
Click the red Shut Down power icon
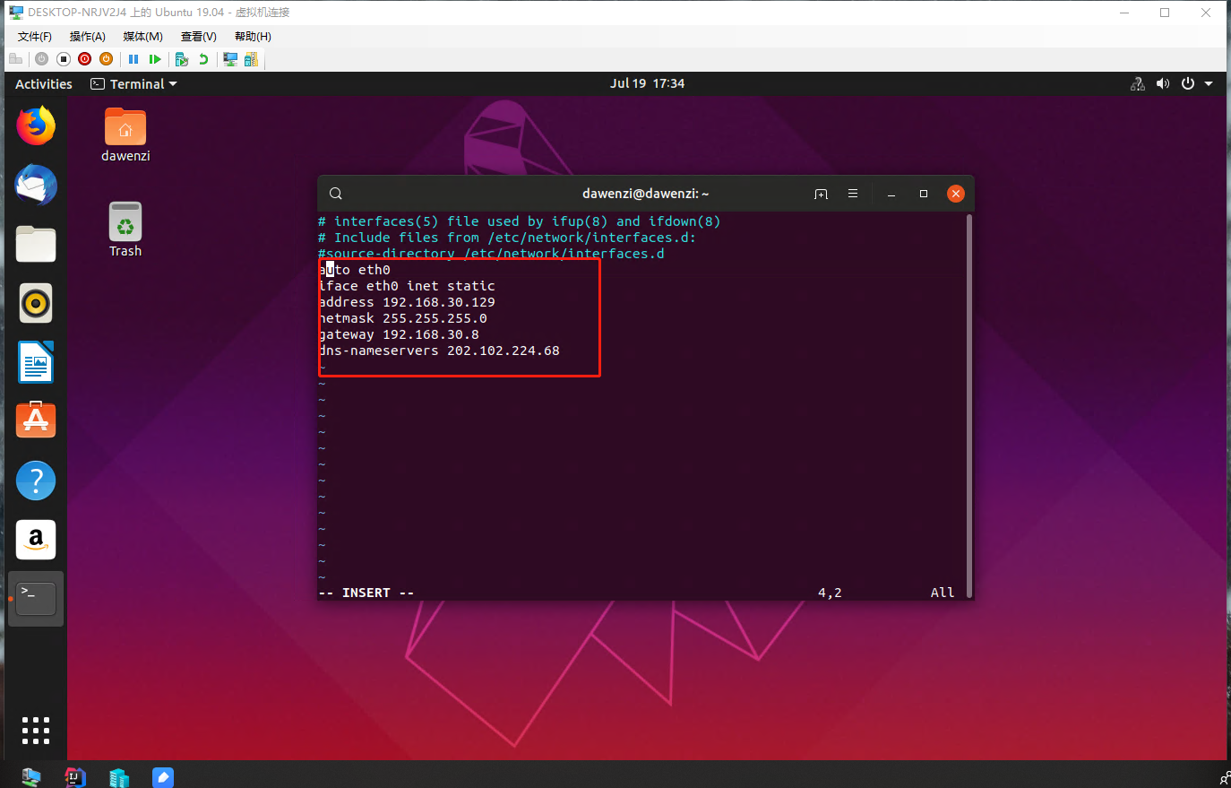coord(84,59)
